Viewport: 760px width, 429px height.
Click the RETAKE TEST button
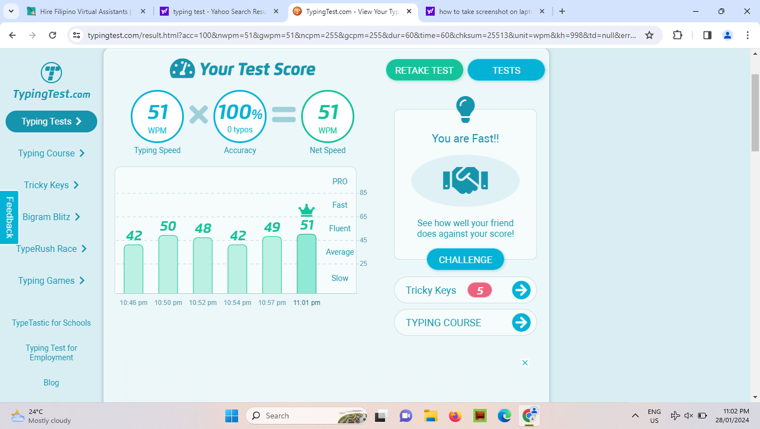(x=424, y=70)
